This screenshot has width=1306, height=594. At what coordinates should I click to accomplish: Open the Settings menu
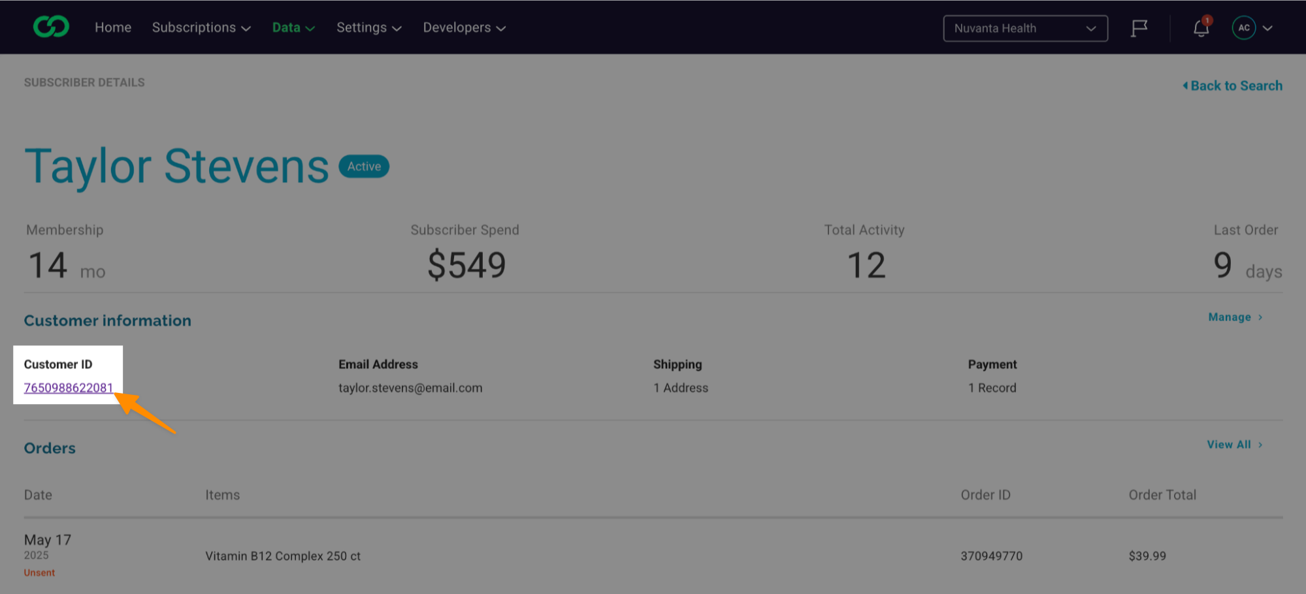tap(368, 27)
